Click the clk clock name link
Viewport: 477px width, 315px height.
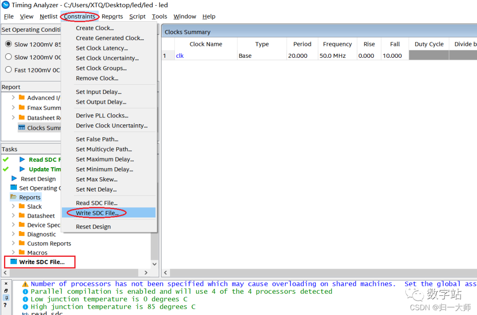click(180, 56)
